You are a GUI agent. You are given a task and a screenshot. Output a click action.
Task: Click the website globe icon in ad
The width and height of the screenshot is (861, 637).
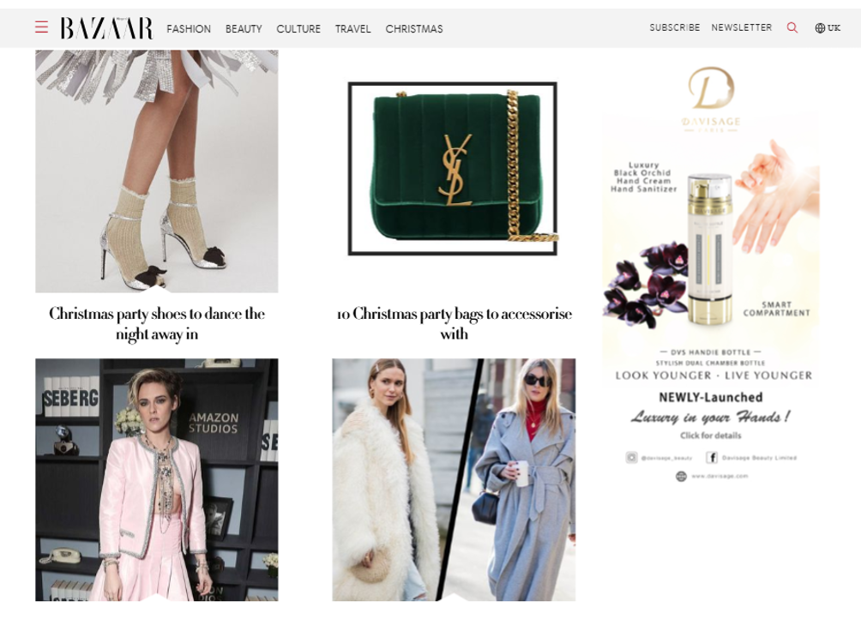click(x=681, y=476)
